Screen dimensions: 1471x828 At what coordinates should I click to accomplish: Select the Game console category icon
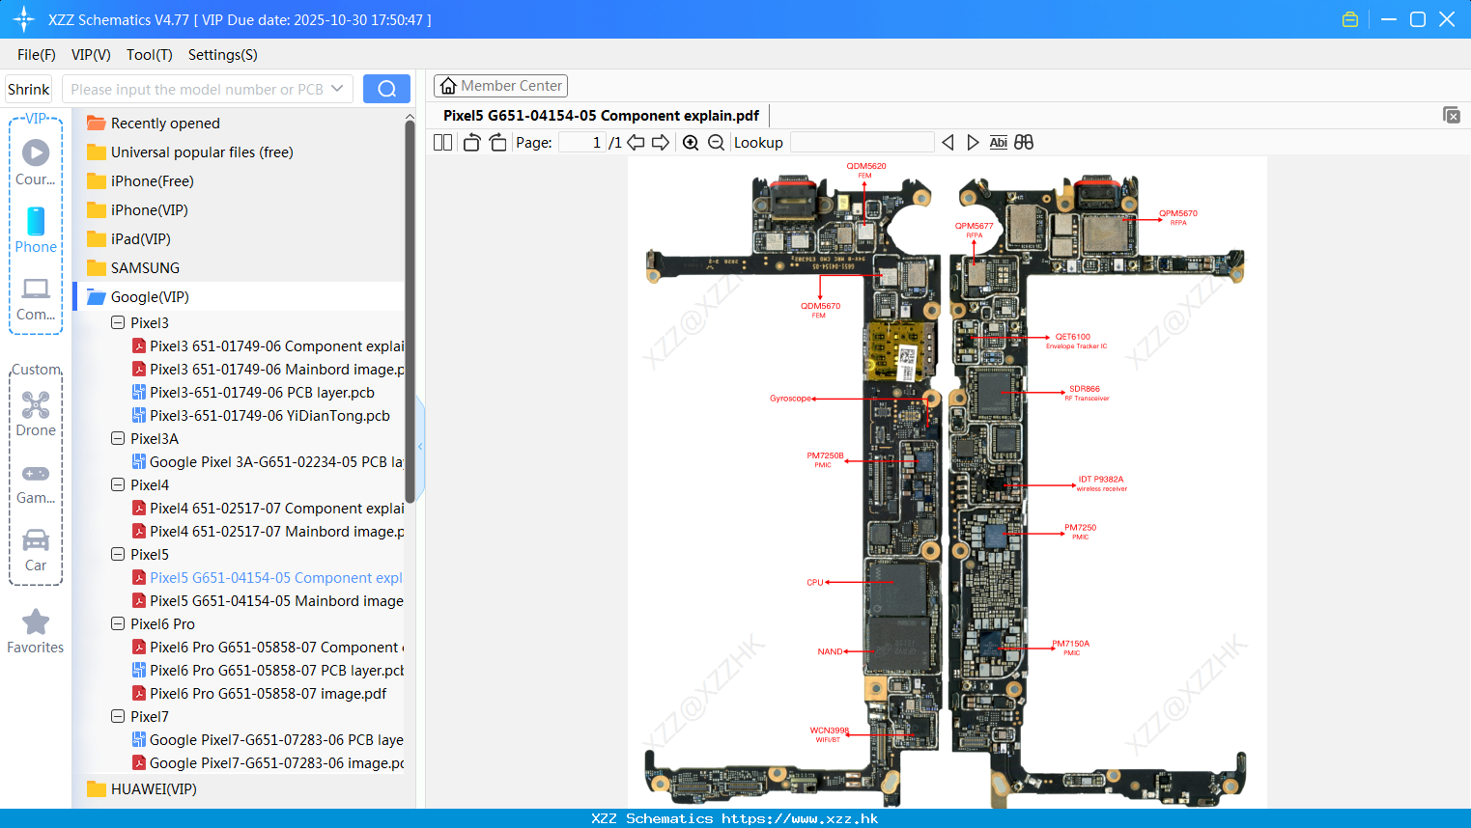click(36, 484)
